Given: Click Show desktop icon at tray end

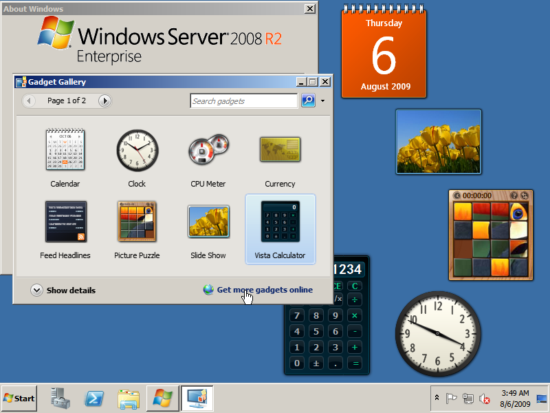Looking at the screenshot, I should 542,399.
